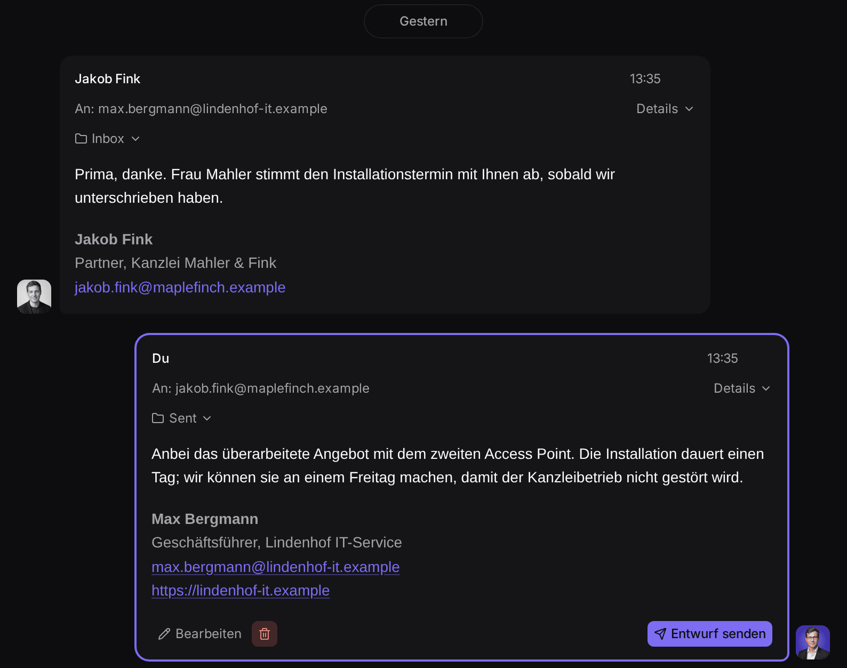Click the text Geschäftsführer, Lindenhof IT-Service
This screenshot has width=847, height=668.
point(277,543)
